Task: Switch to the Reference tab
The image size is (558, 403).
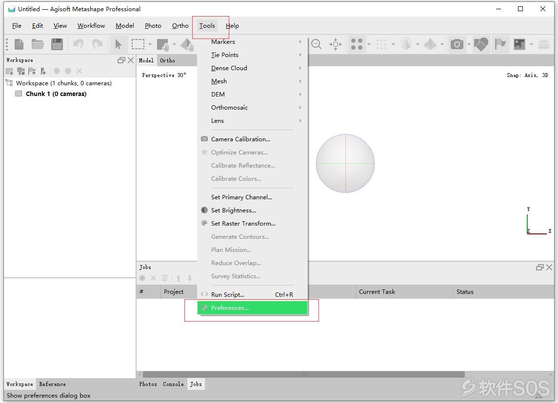Action: pyautogui.click(x=52, y=384)
